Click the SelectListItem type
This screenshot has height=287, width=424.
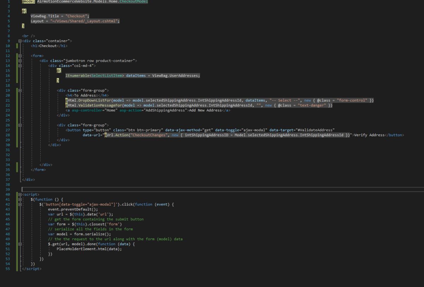[x=107, y=76]
